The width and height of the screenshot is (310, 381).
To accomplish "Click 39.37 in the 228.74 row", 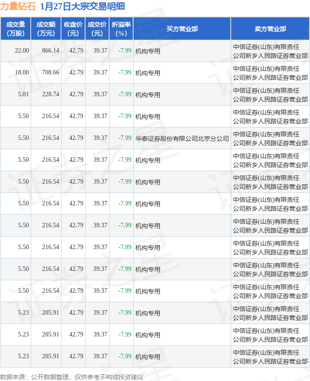I will [x=100, y=94].
